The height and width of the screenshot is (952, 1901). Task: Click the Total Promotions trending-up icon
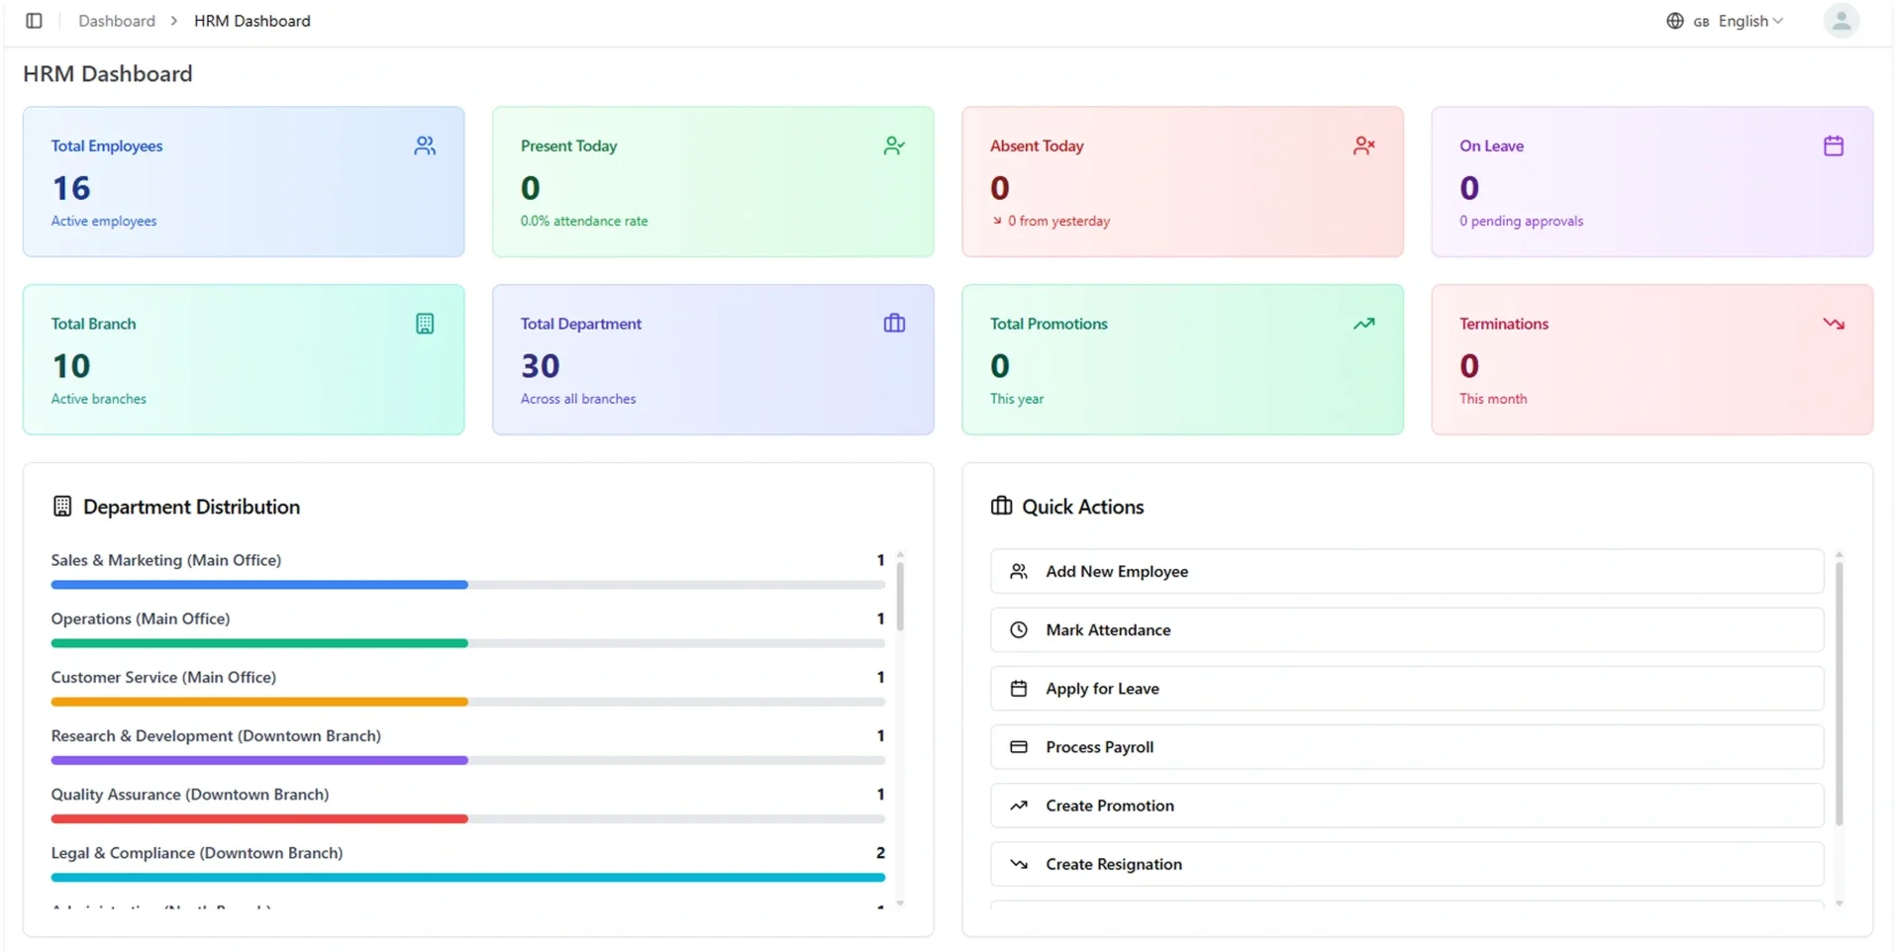coord(1363,324)
